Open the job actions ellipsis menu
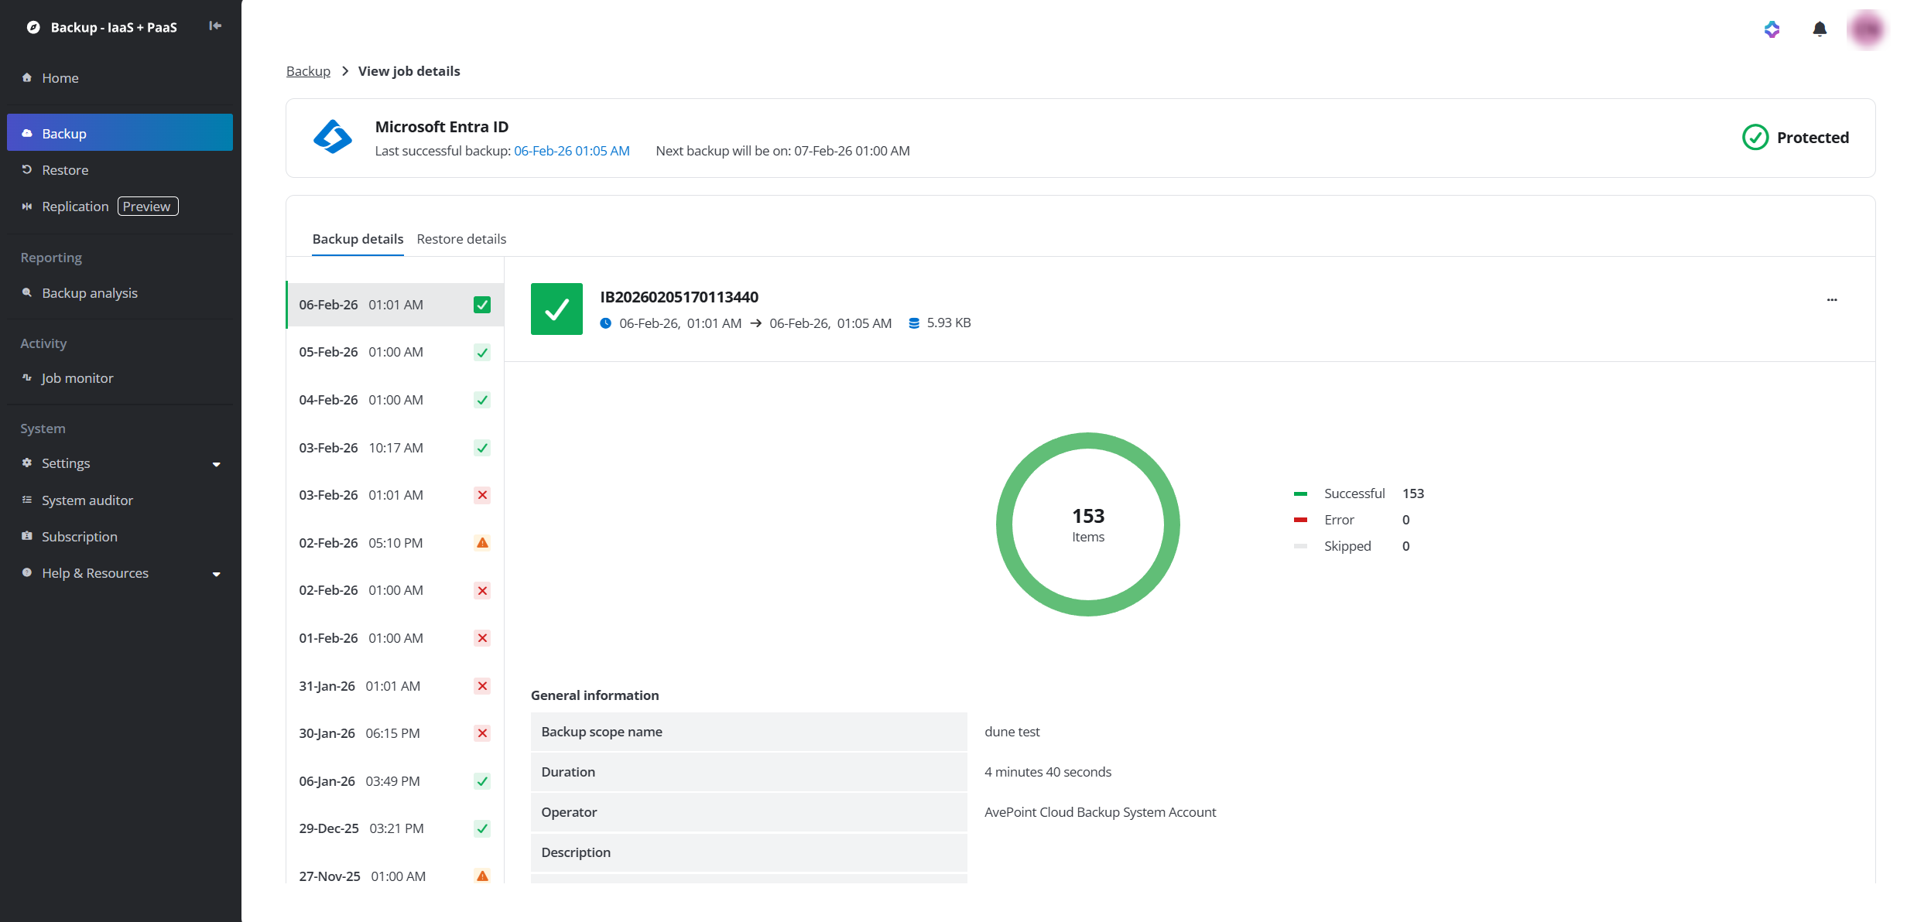This screenshot has width=1907, height=922. [x=1832, y=299]
